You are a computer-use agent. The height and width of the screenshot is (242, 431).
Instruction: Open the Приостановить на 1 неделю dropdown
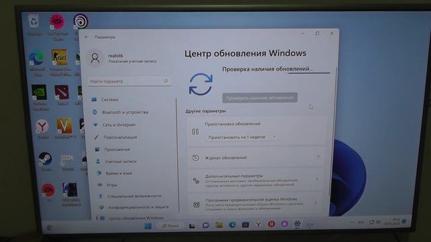tap(242, 137)
